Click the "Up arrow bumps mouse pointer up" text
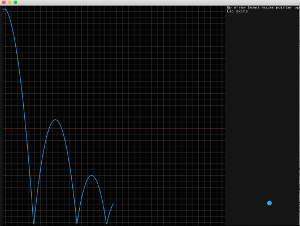 (x=263, y=7)
